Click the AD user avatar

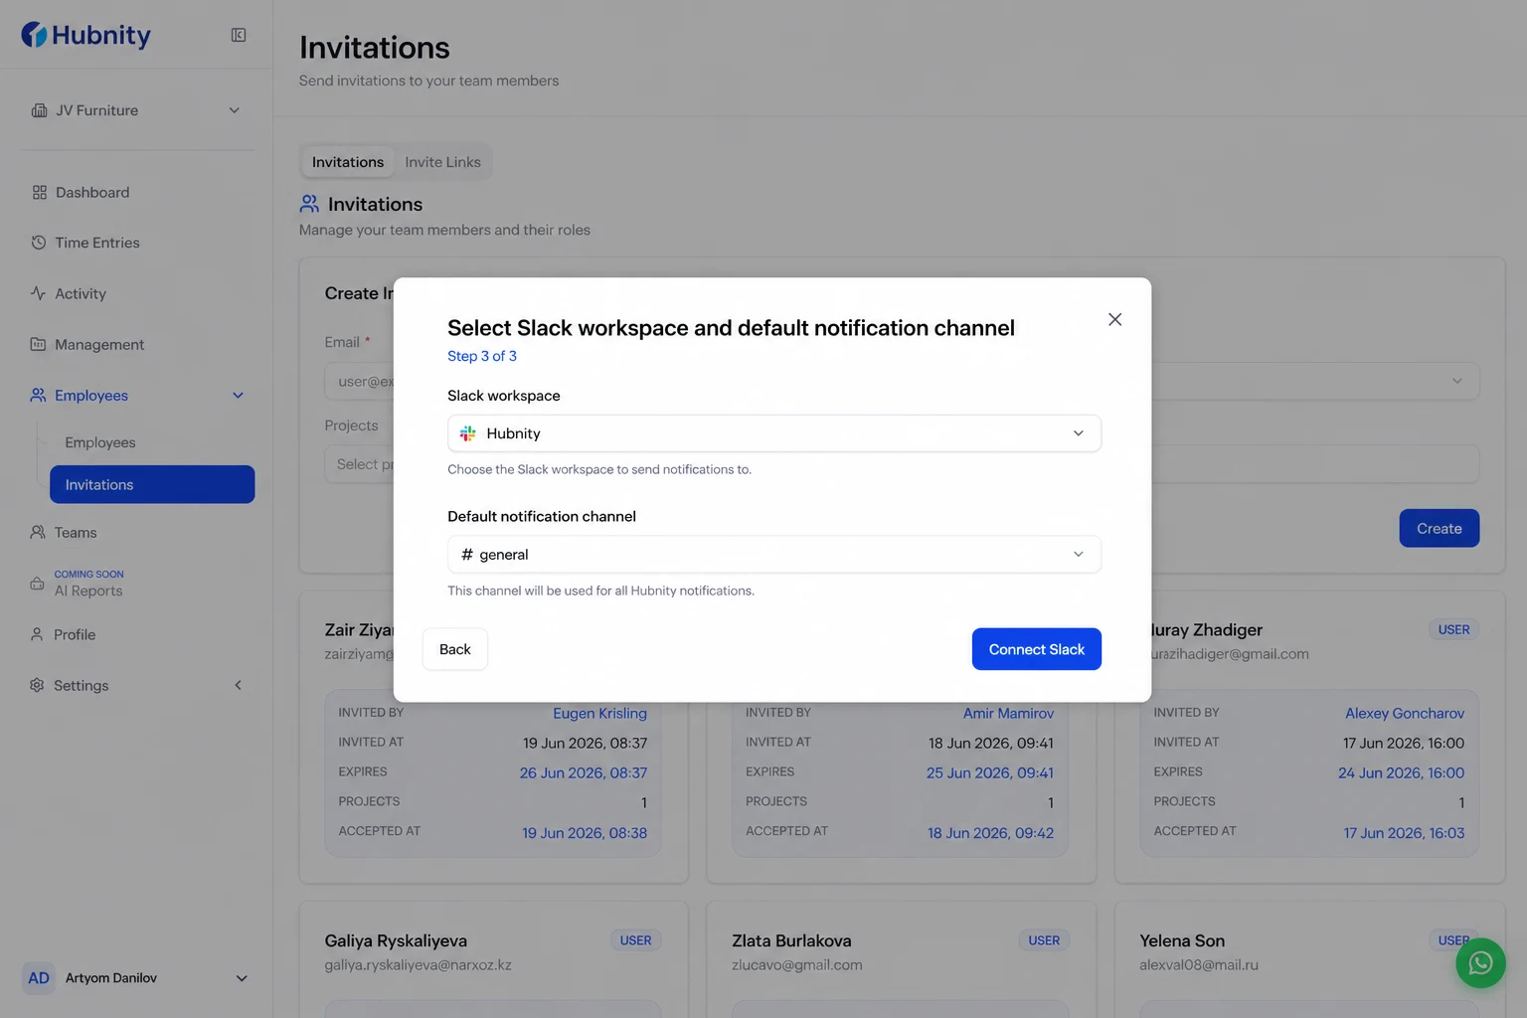tap(39, 978)
